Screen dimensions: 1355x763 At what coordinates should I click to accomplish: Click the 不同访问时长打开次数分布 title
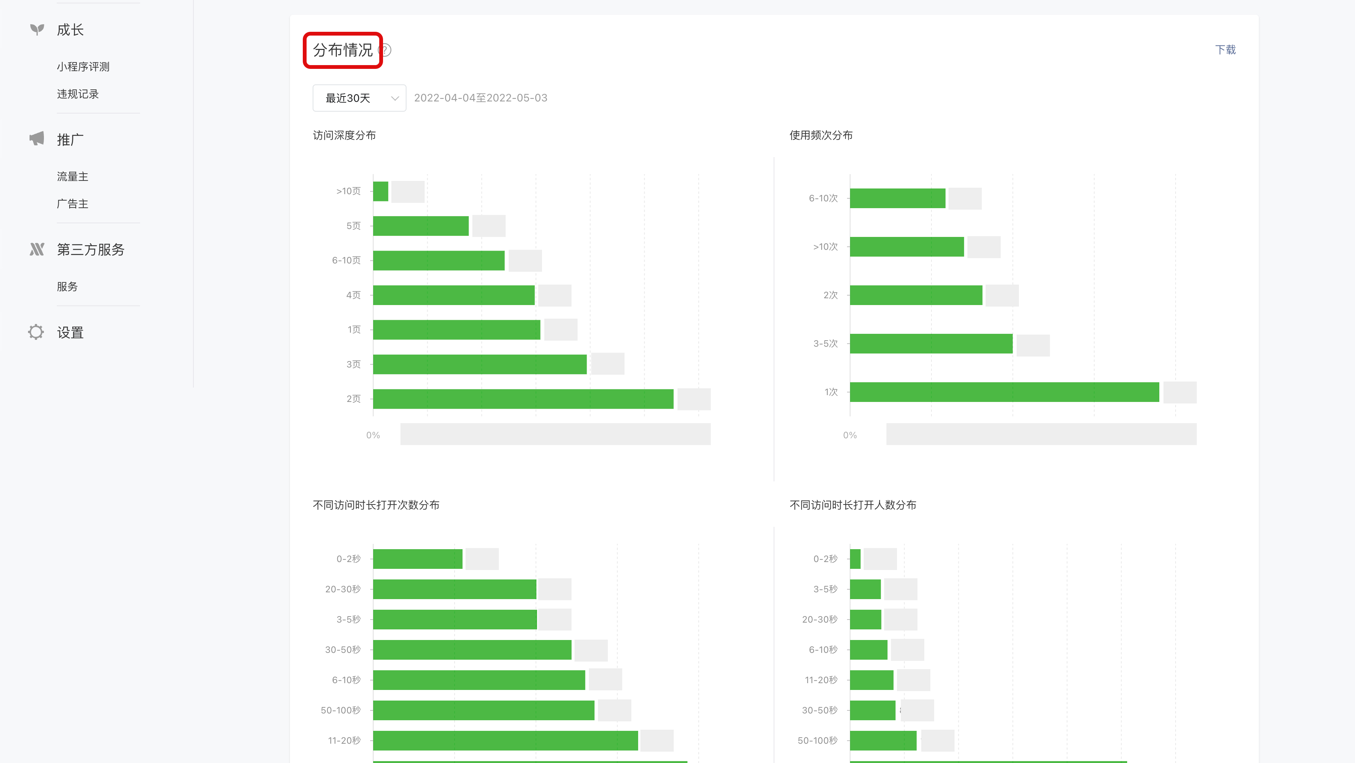click(x=376, y=505)
